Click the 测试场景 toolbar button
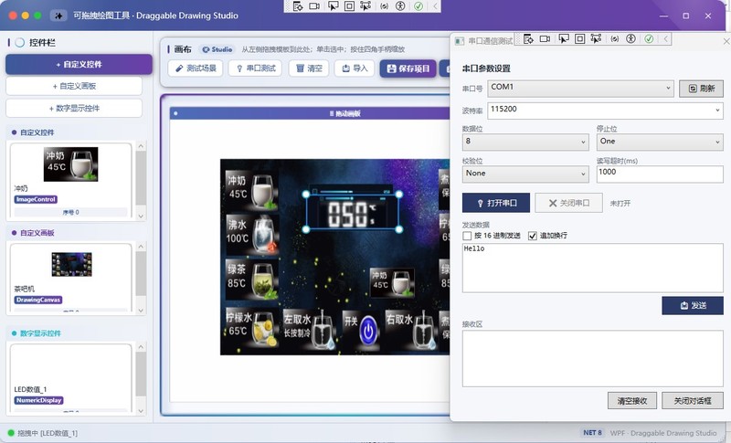 pyautogui.click(x=196, y=69)
